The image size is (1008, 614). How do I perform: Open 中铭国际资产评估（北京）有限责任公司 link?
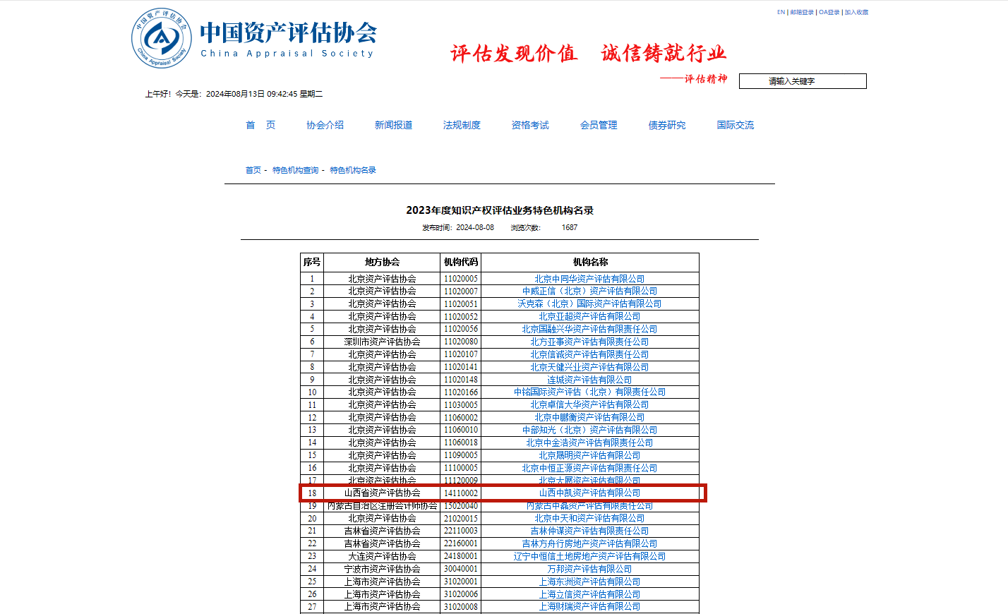[589, 392]
